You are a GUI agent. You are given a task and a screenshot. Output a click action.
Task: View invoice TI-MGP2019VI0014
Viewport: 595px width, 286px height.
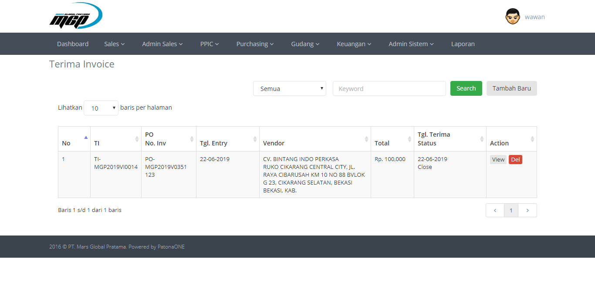coord(498,160)
